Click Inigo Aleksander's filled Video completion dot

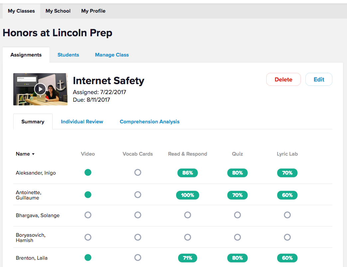88,172
